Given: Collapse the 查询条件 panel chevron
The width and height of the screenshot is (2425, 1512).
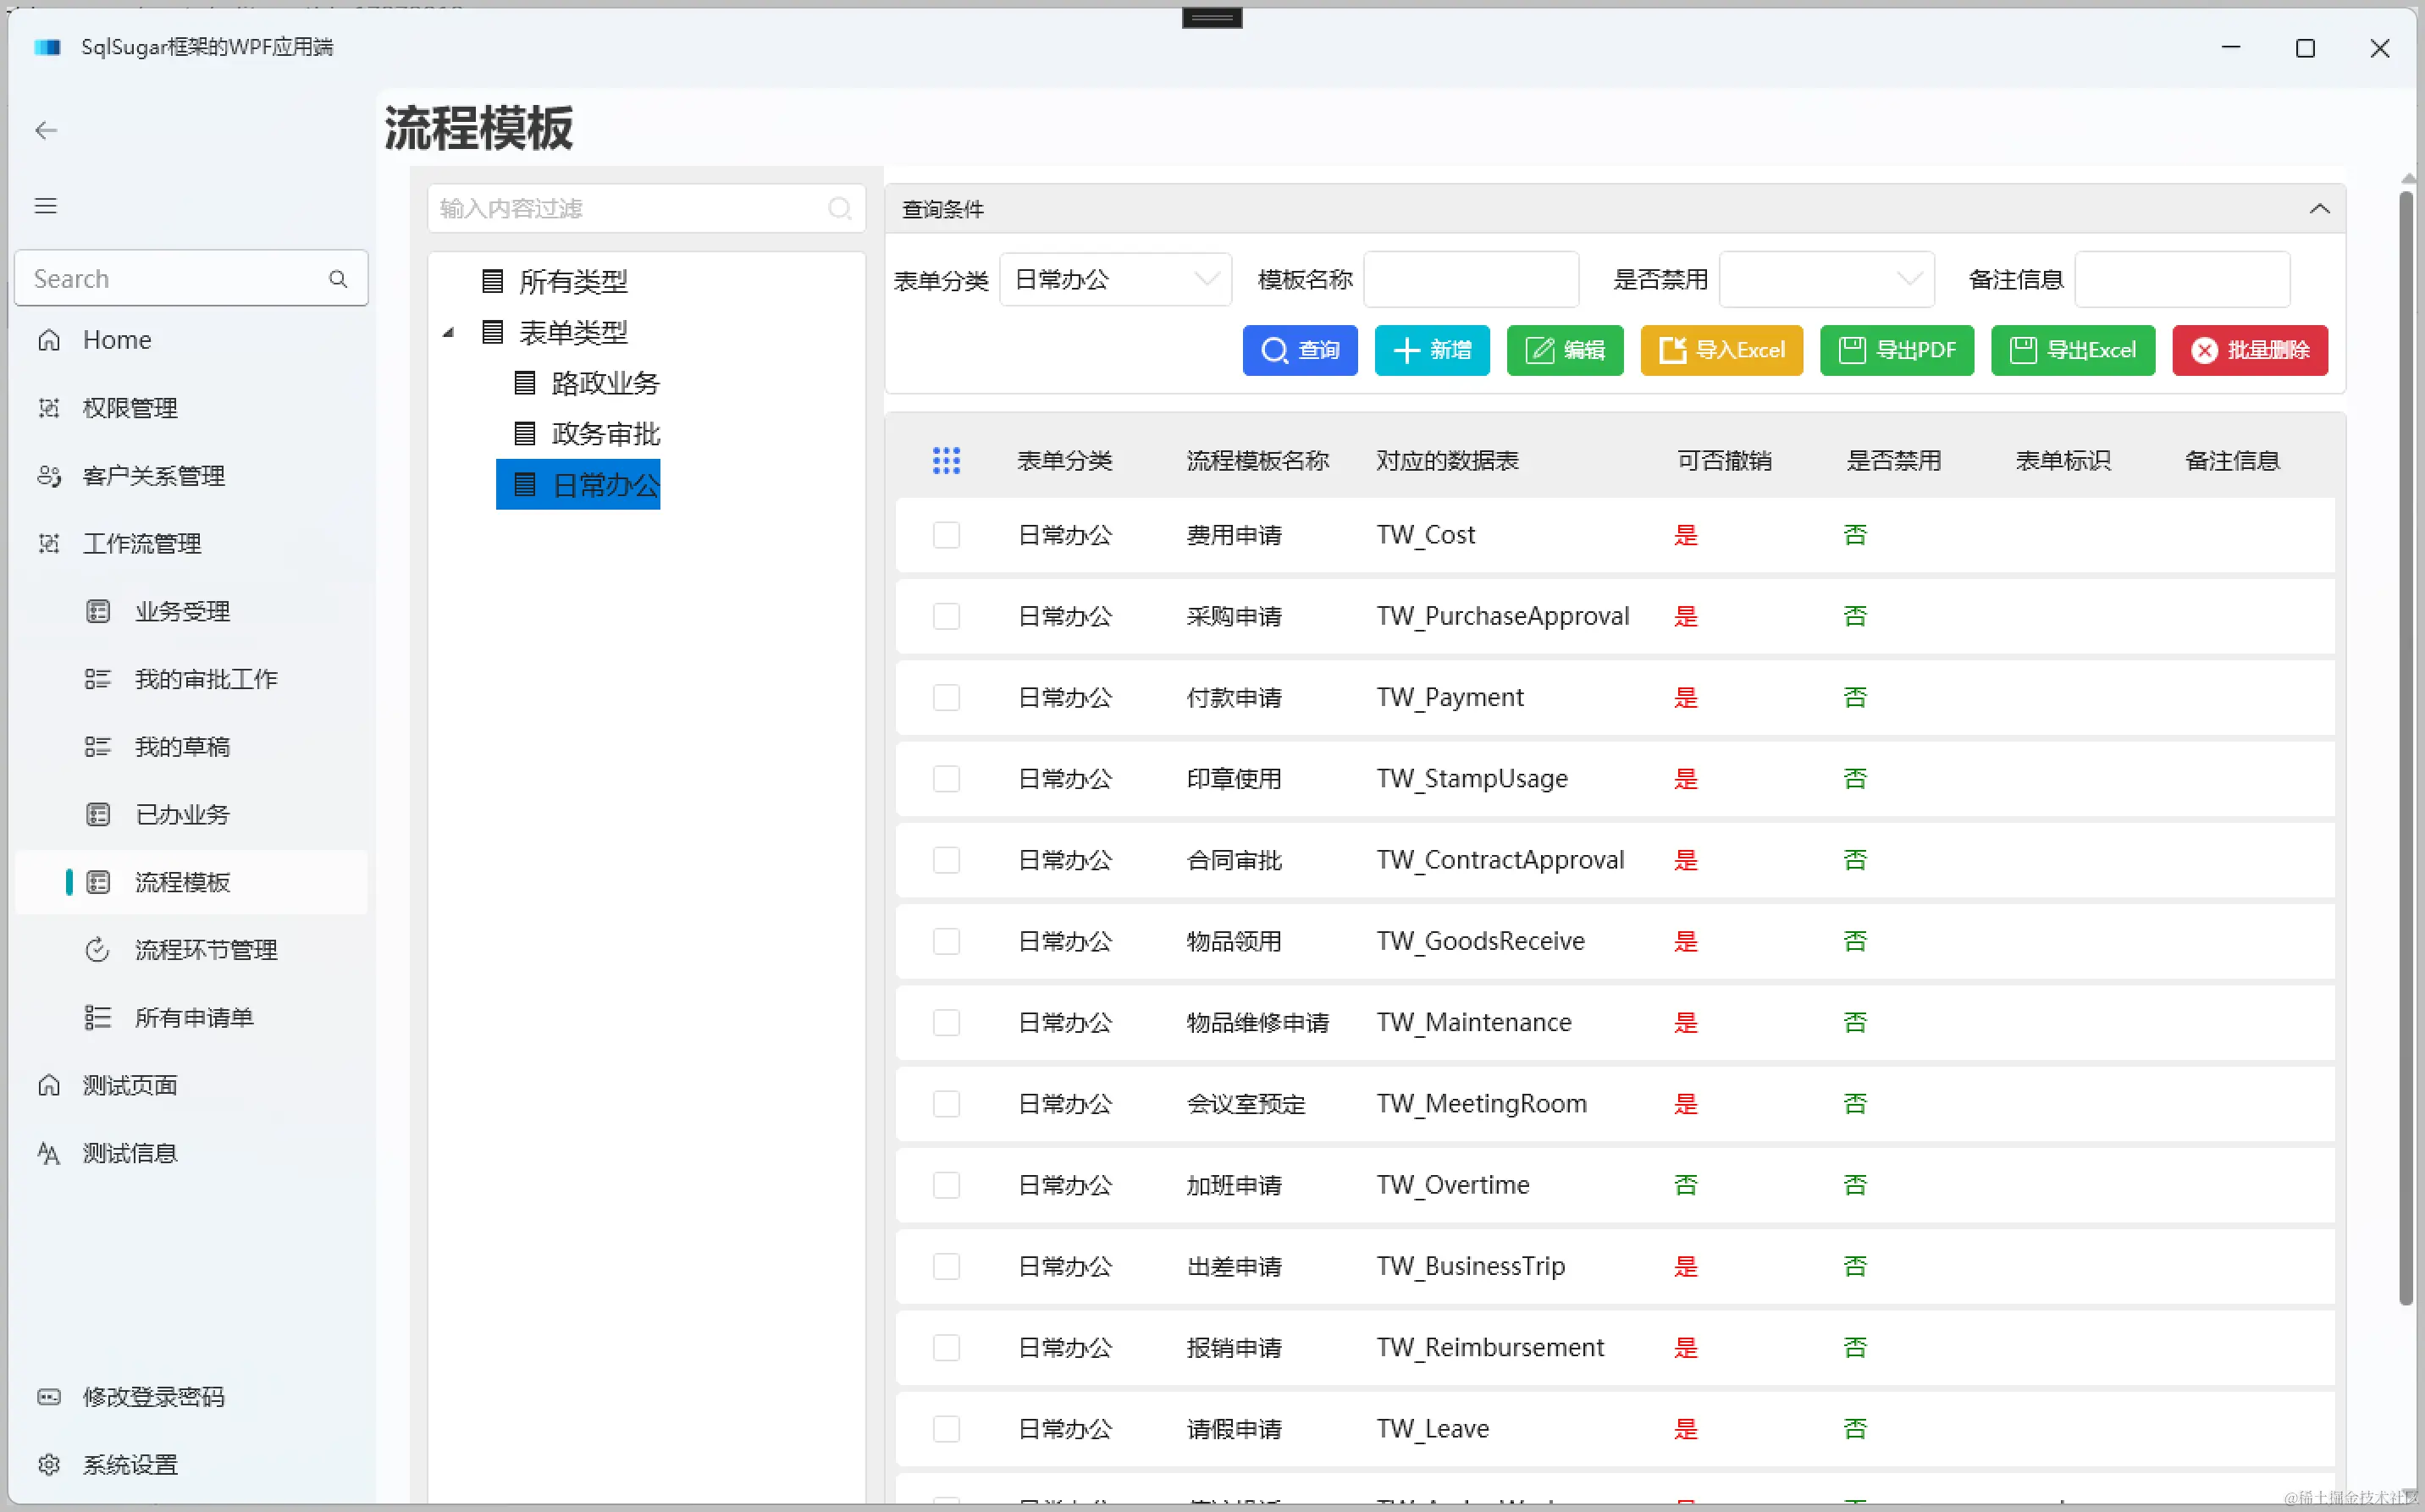Looking at the screenshot, I should coord(2319,209).
